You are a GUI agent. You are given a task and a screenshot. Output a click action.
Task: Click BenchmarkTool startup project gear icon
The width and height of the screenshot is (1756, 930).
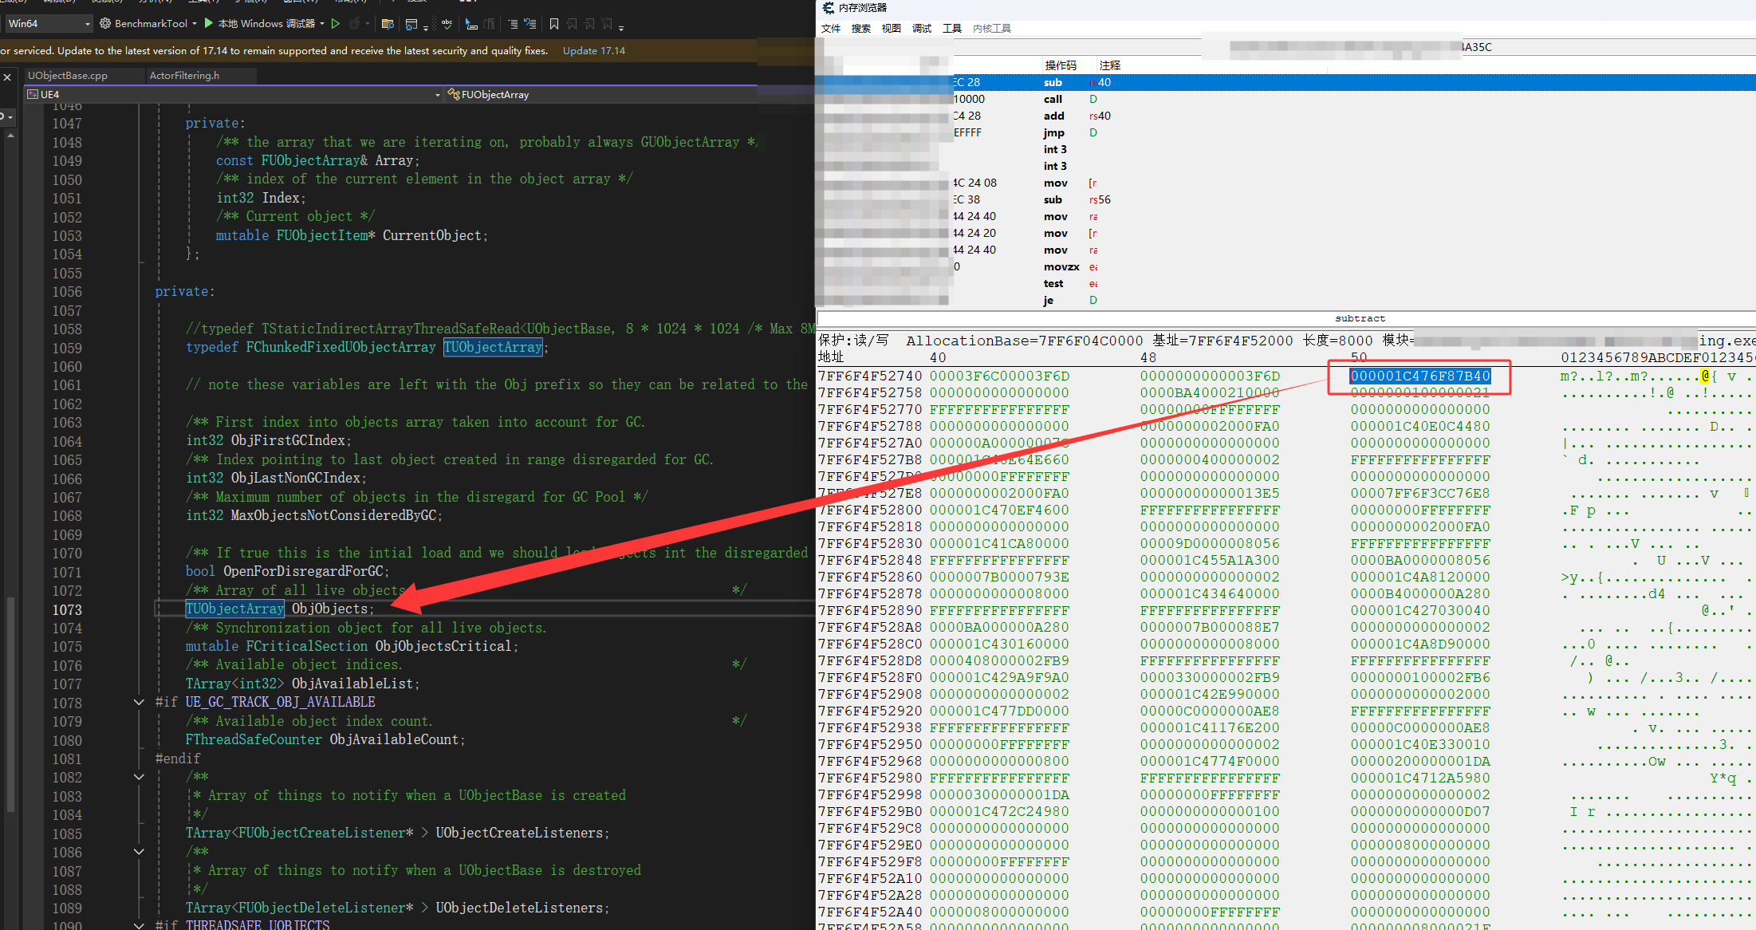(x=105, y=24)
